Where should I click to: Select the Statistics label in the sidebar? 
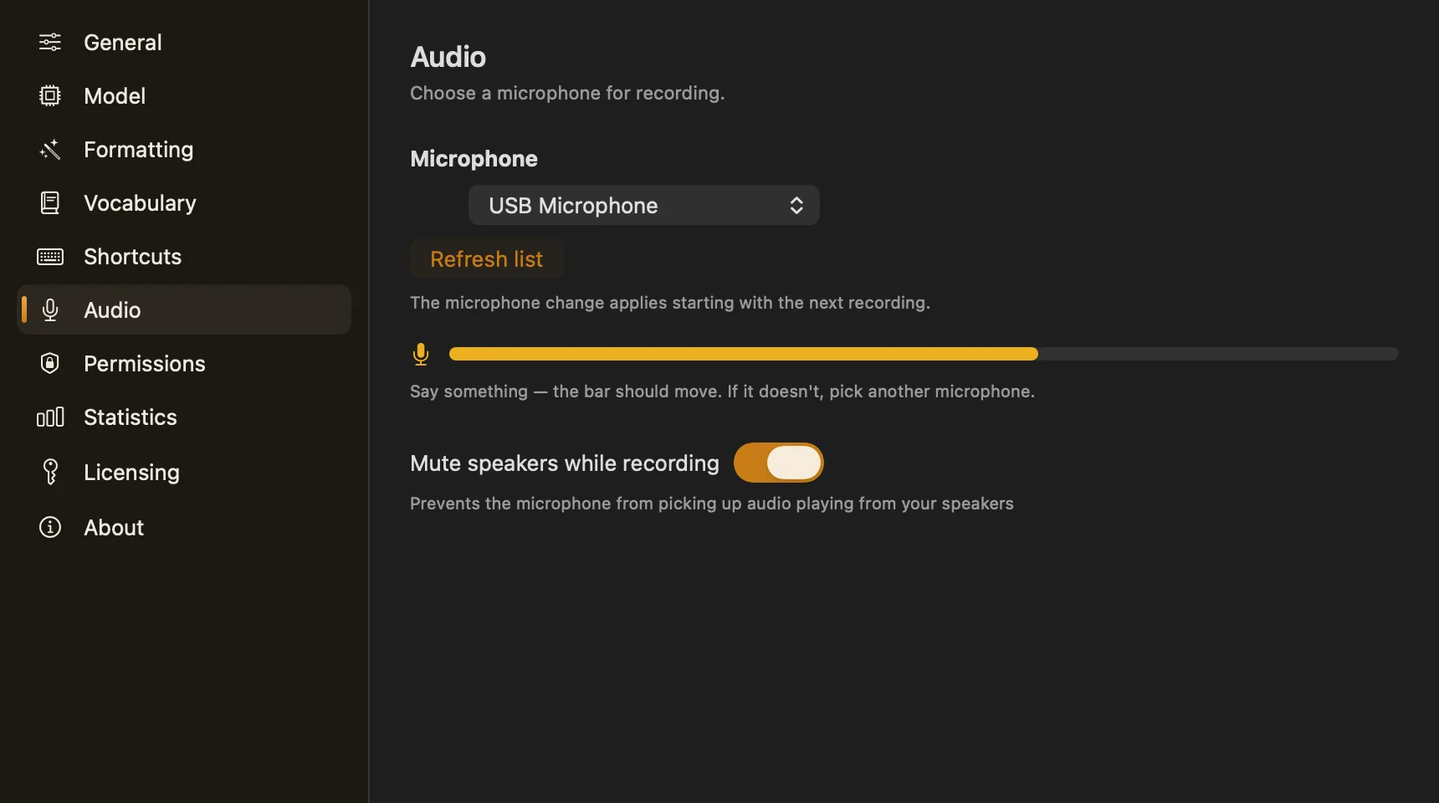(131, 417)
